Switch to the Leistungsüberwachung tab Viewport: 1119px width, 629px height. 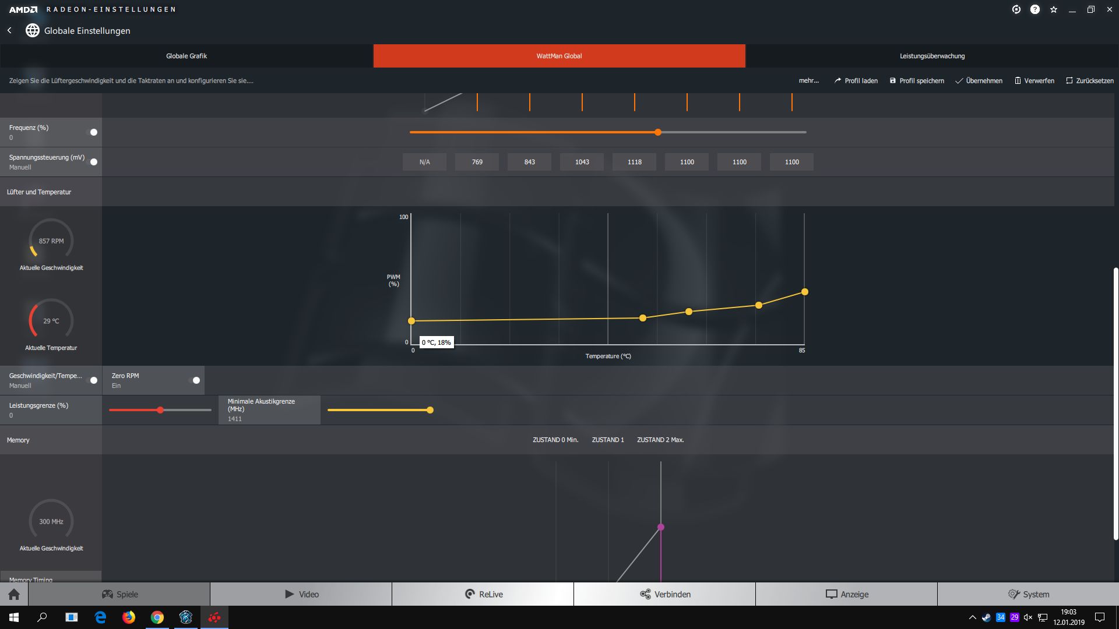click(931, 56)
